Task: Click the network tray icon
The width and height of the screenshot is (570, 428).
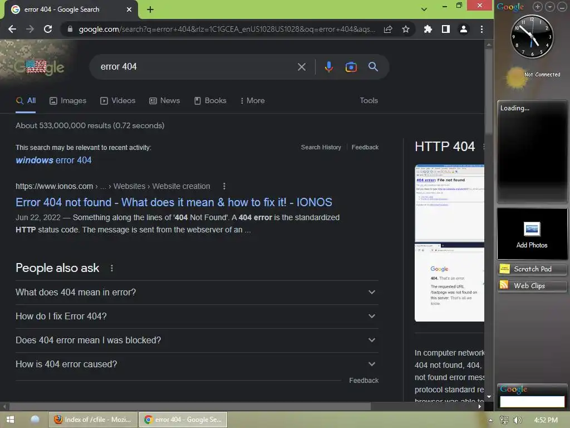Action: (504, 420)
